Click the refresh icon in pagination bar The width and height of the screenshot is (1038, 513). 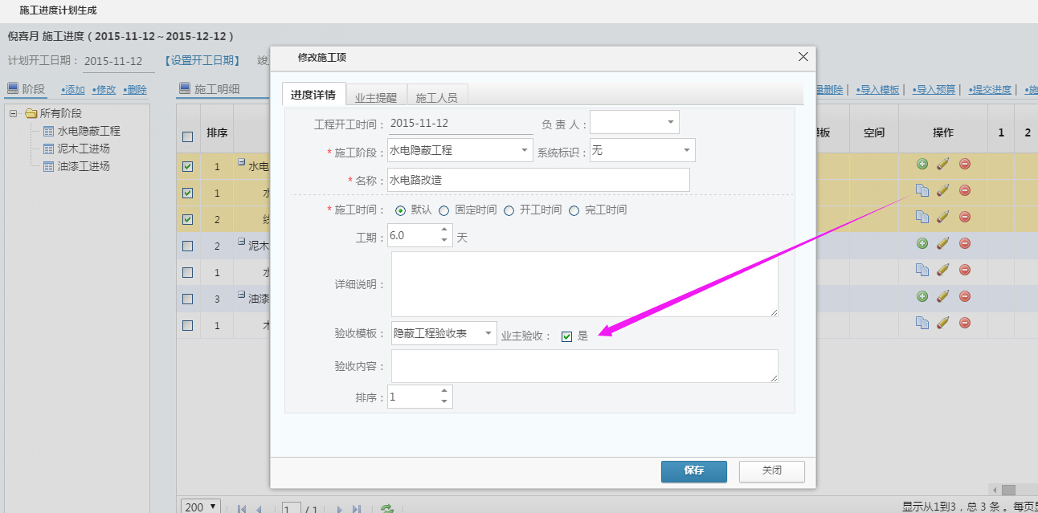[386, 509]
